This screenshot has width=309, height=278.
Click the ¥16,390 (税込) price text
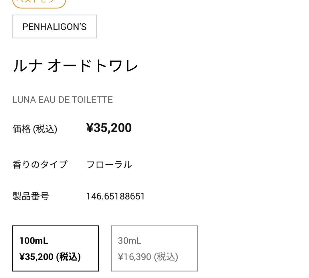pos(148,257)
